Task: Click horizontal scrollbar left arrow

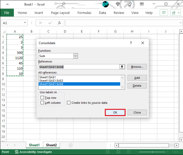Action: click(x=116, y=145)
